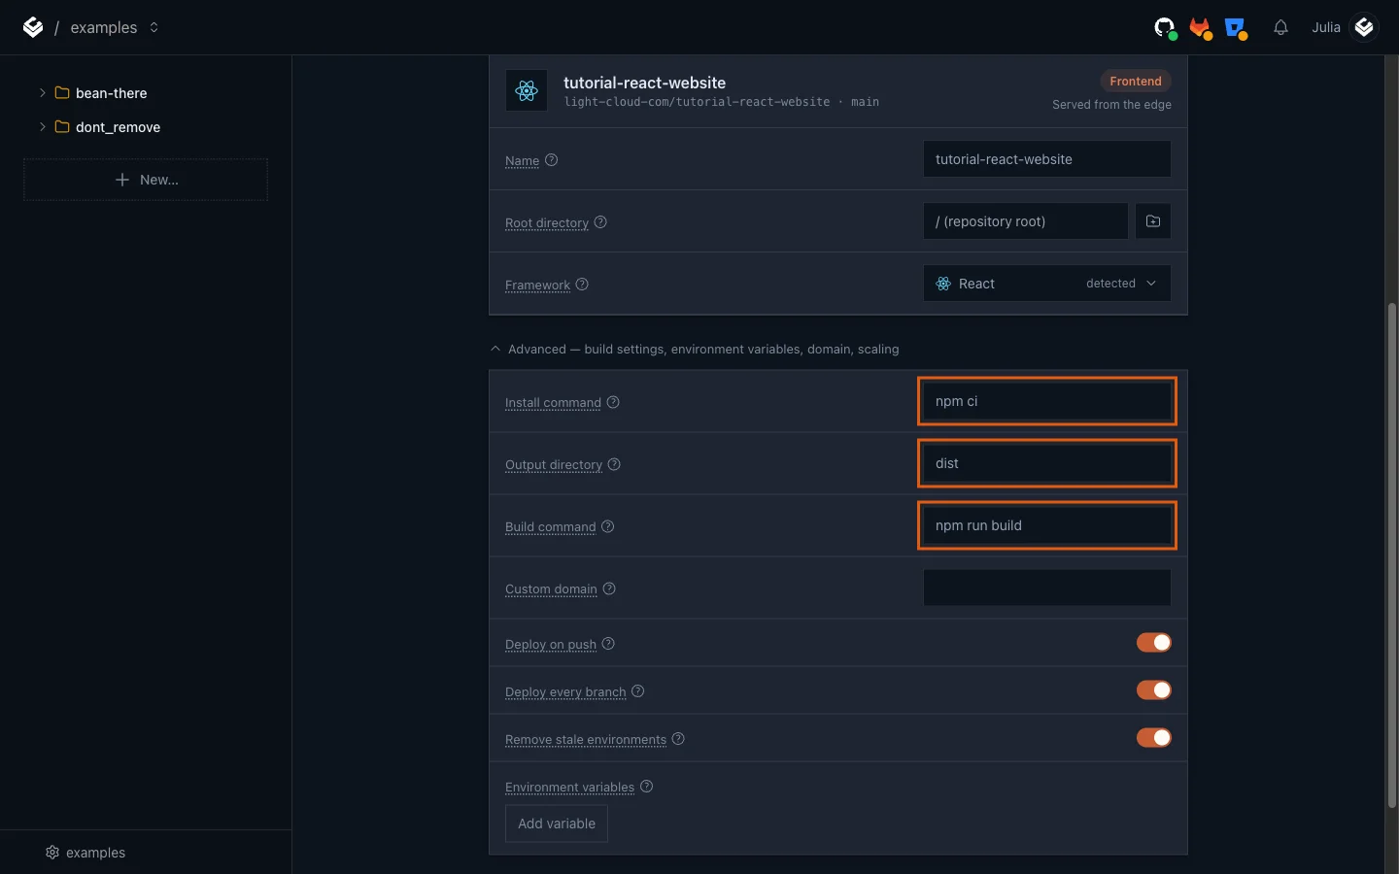Toggle Remove stale environments switch
The image size is (1399, 874).
pyautogui.click(x=1154, y=738)
